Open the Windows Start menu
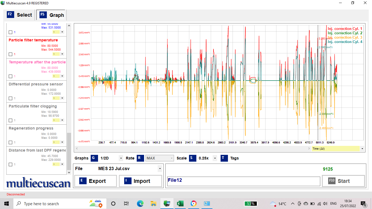This screenshot has height=209, width=372. coord(7,204)
